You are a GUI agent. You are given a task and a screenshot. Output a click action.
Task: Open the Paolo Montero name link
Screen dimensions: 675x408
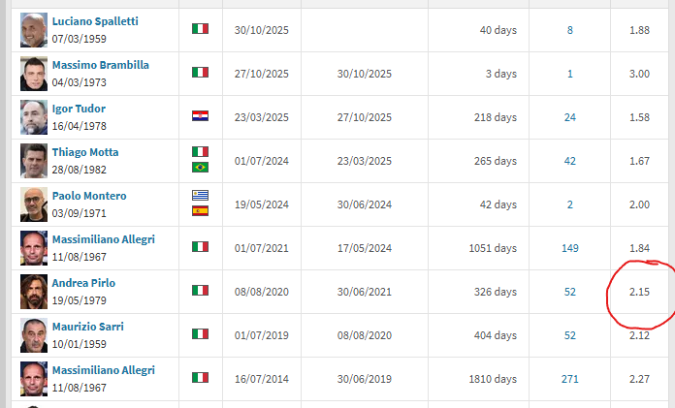89,196
